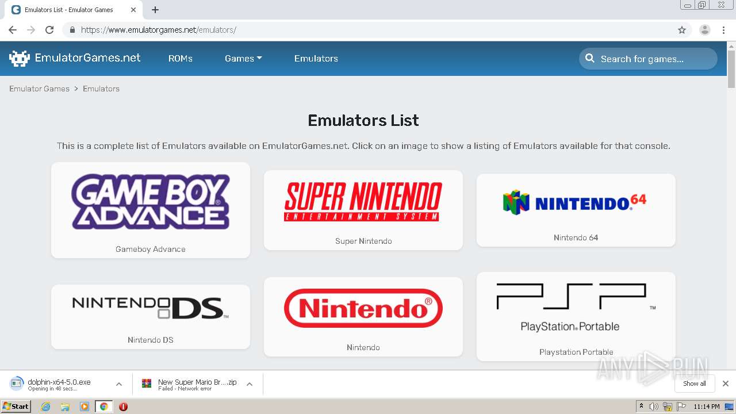Show hidden tray icons arrow
Image resolution: width=736 pixels, height=414 pixels.
point(641,407)
